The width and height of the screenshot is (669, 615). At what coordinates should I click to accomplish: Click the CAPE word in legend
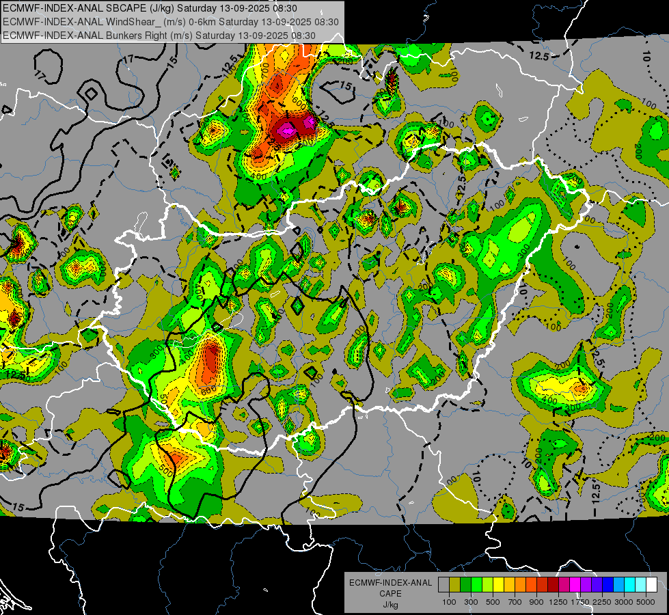click(390, 594)
